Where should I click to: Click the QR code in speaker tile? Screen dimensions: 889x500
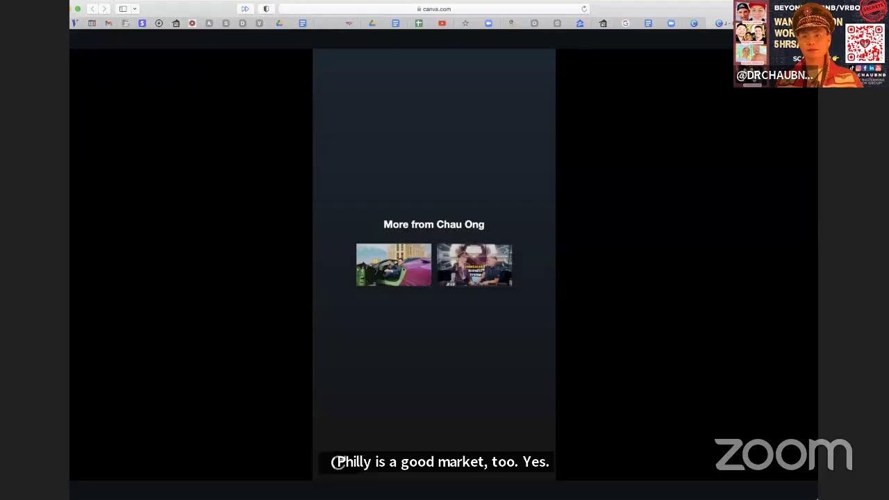pos(865,43)
